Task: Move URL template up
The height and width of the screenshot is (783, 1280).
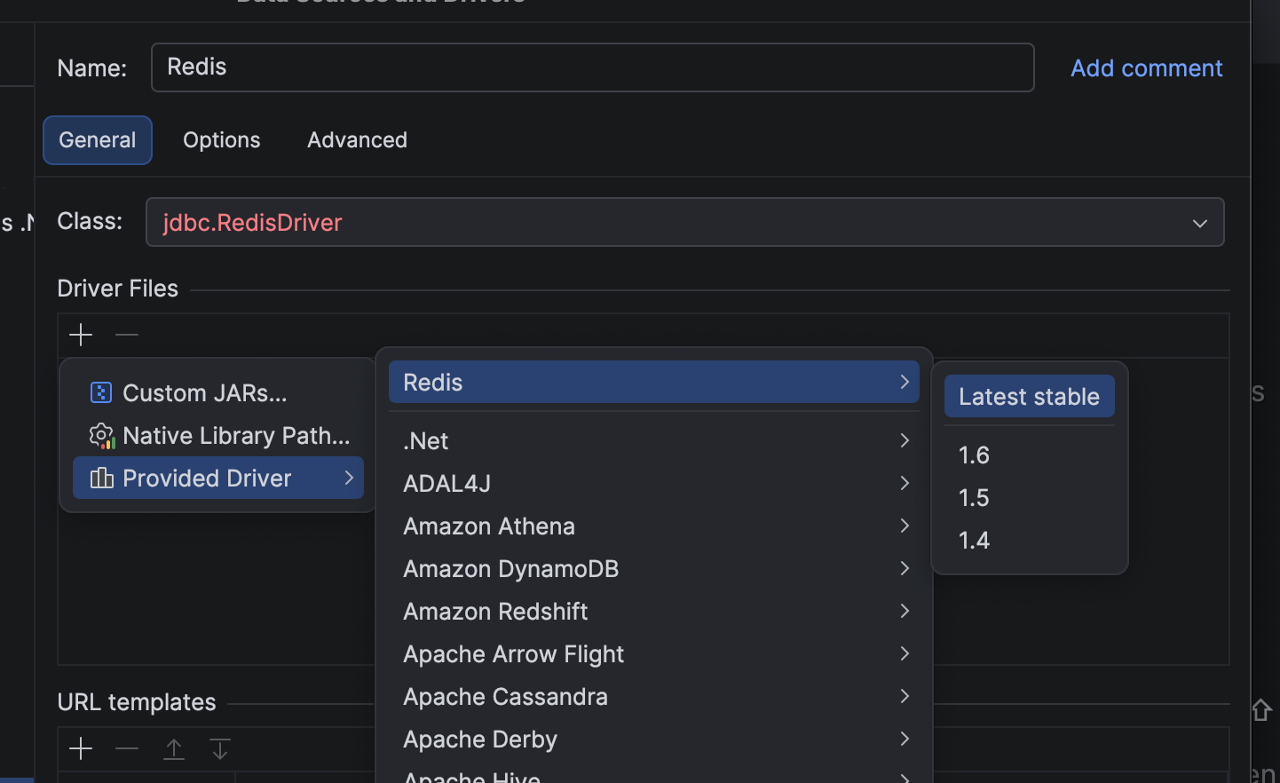Action: point(174,748)
